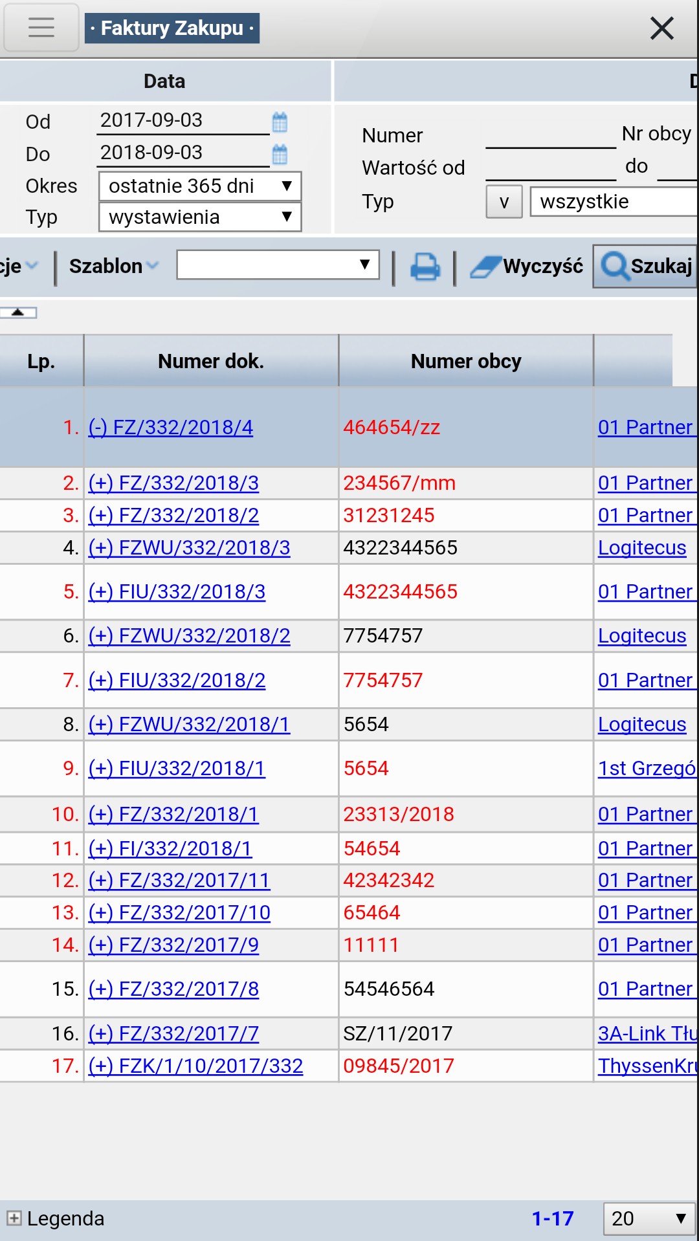Open the hamburger menu
Screen dimensions: 699x1241
pyautogui.click(x=41, y=27)
